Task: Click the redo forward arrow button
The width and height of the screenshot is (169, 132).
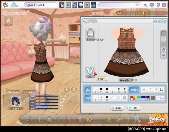Action: pyautogui.click(x=94, y=22)
